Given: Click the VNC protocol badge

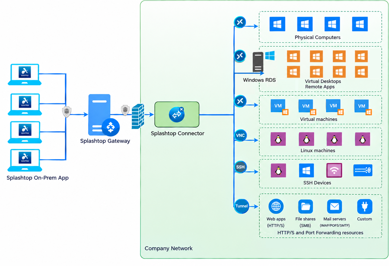Looking at the screenshot, I should point(240,136).
